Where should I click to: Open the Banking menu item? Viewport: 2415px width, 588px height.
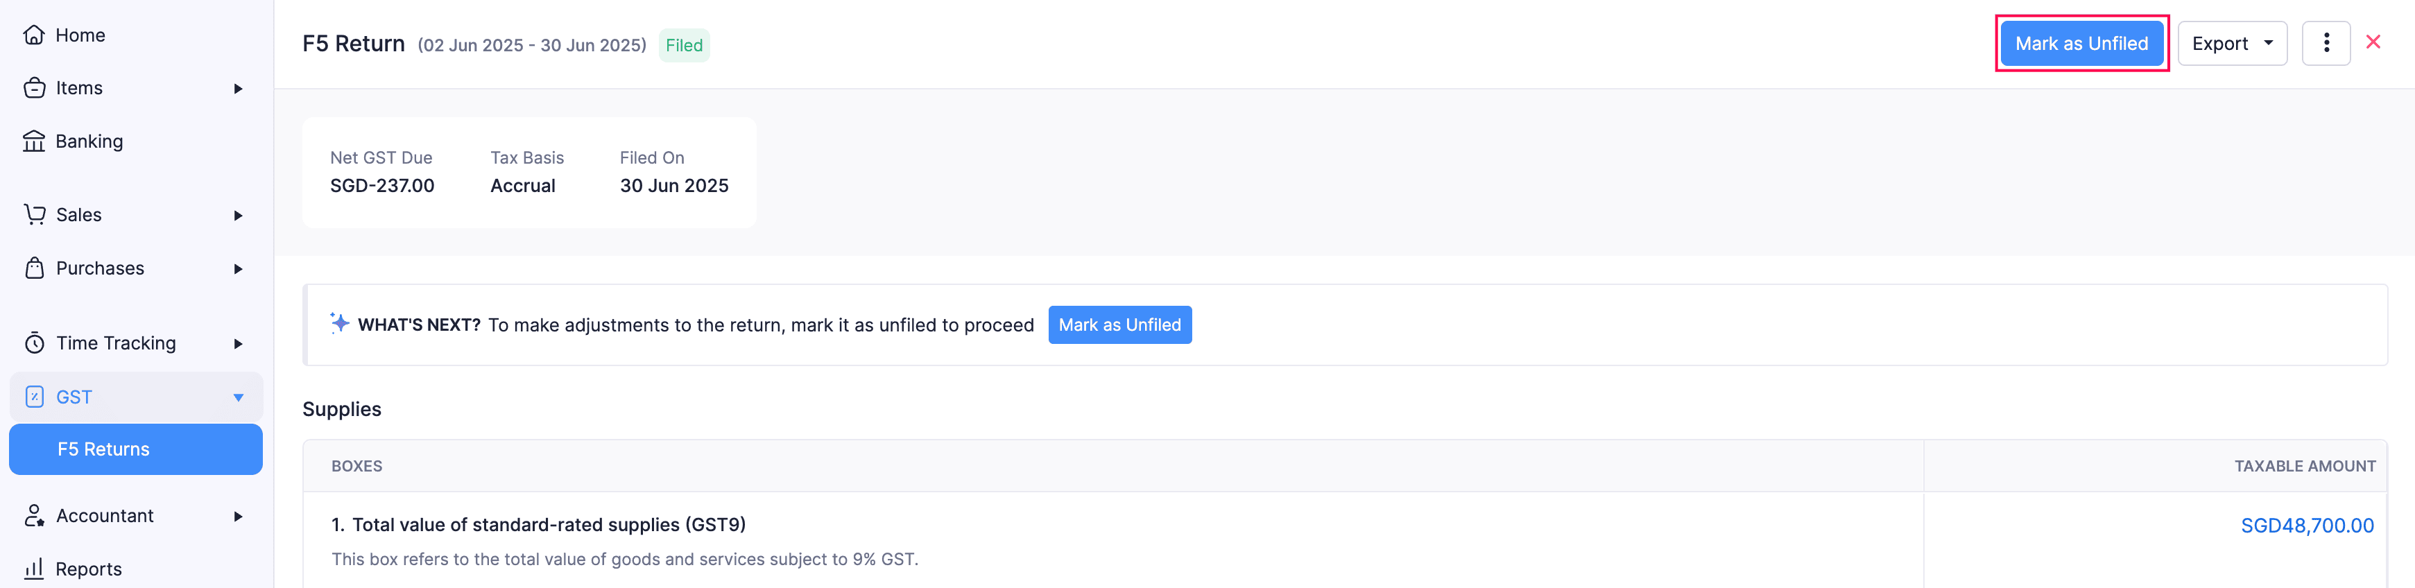(89, 141)
